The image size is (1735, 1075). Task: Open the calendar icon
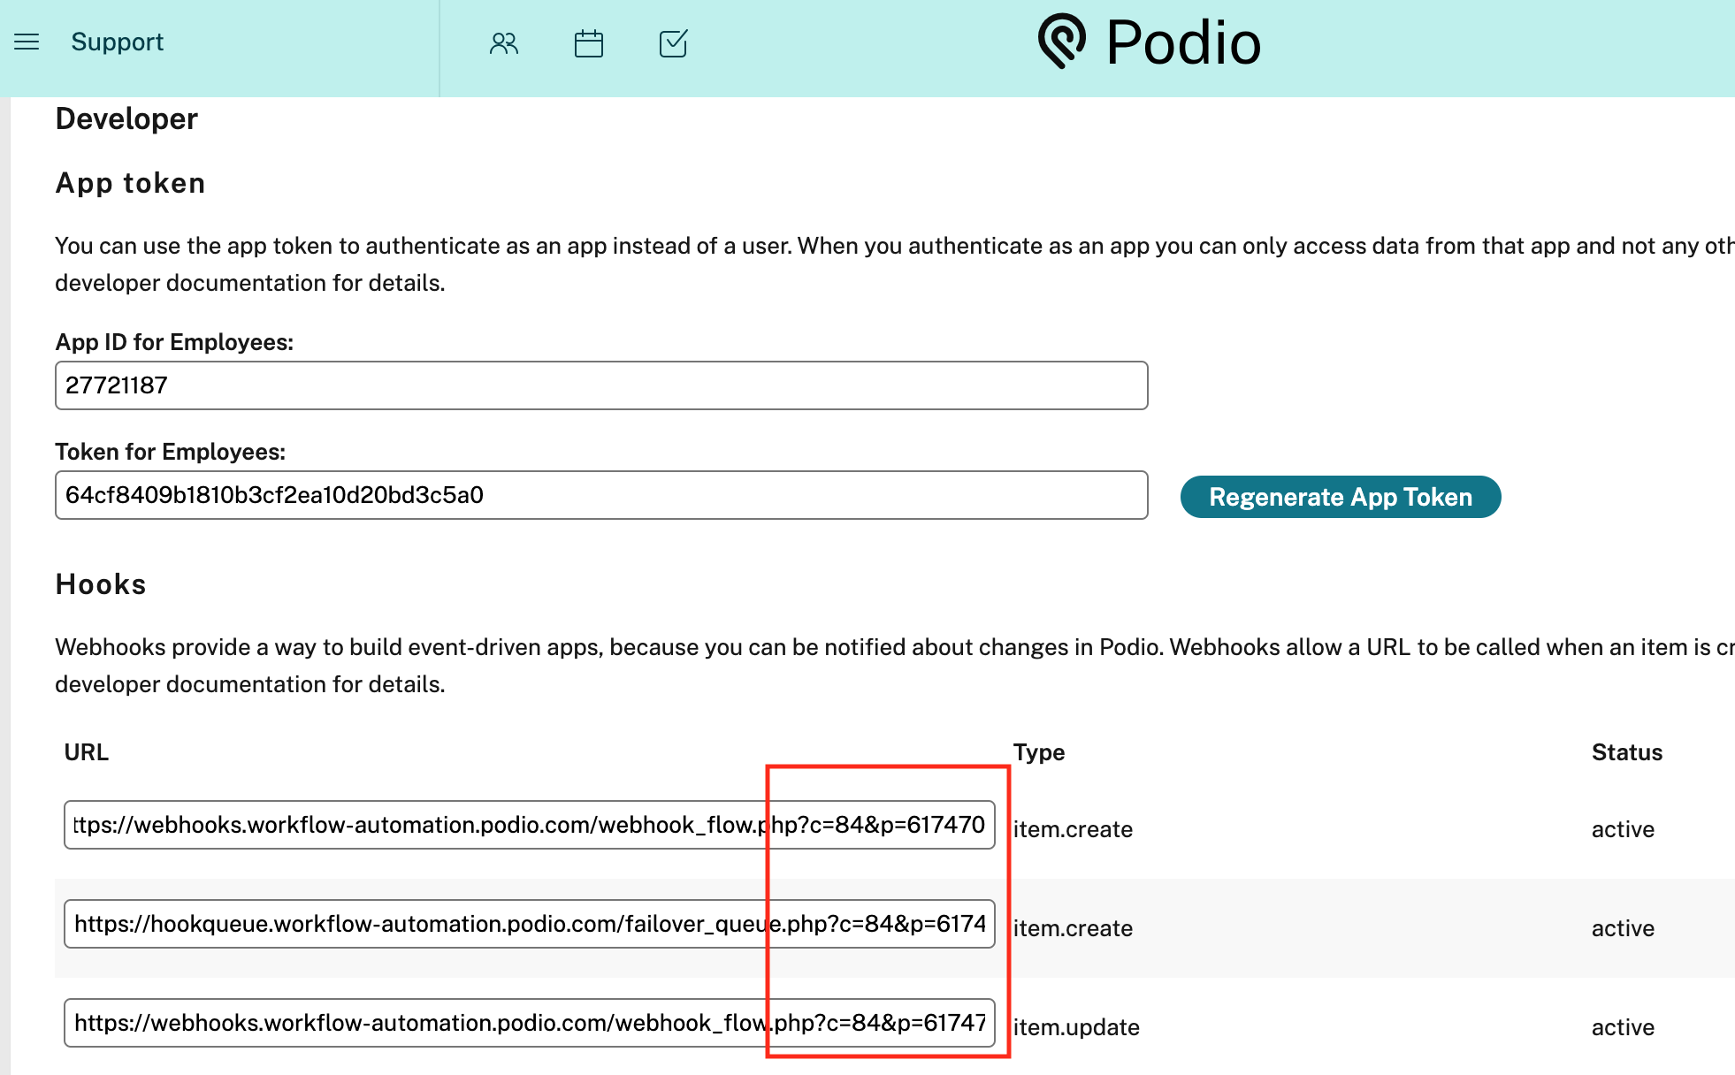tap(589, 43)
